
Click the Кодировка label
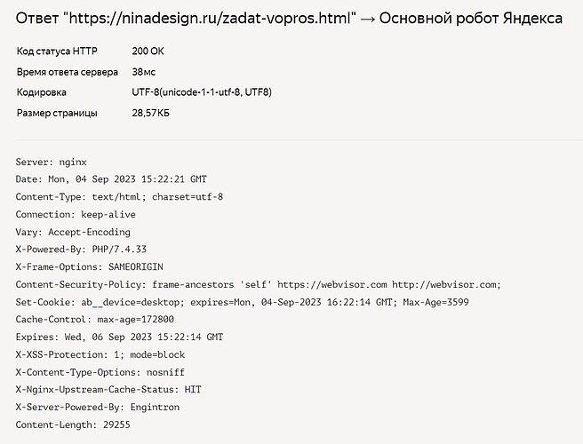coord(41,92)
